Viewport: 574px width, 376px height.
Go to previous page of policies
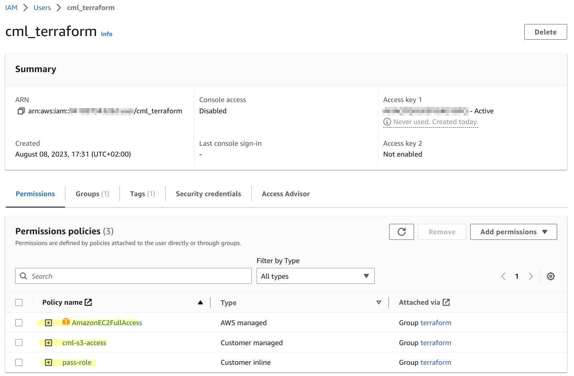click(x=503, y=276)
